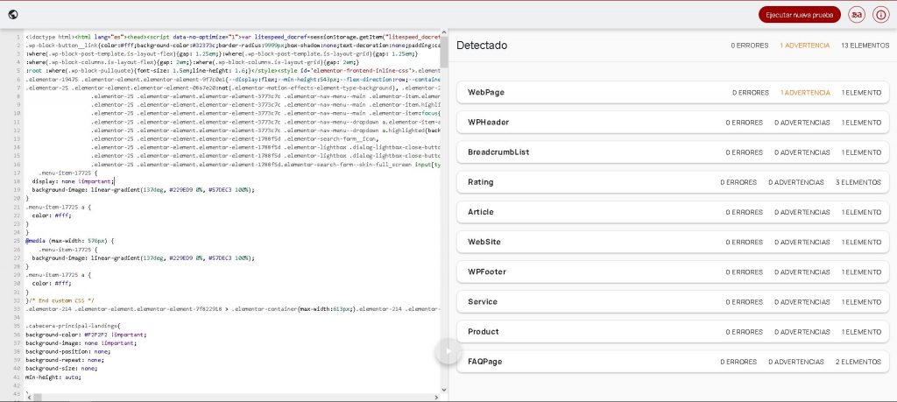The height and width of the screenshot is (402, 897).
Task: Click Ejecutar nueva prueba button
Action: [x=799, y=15]
